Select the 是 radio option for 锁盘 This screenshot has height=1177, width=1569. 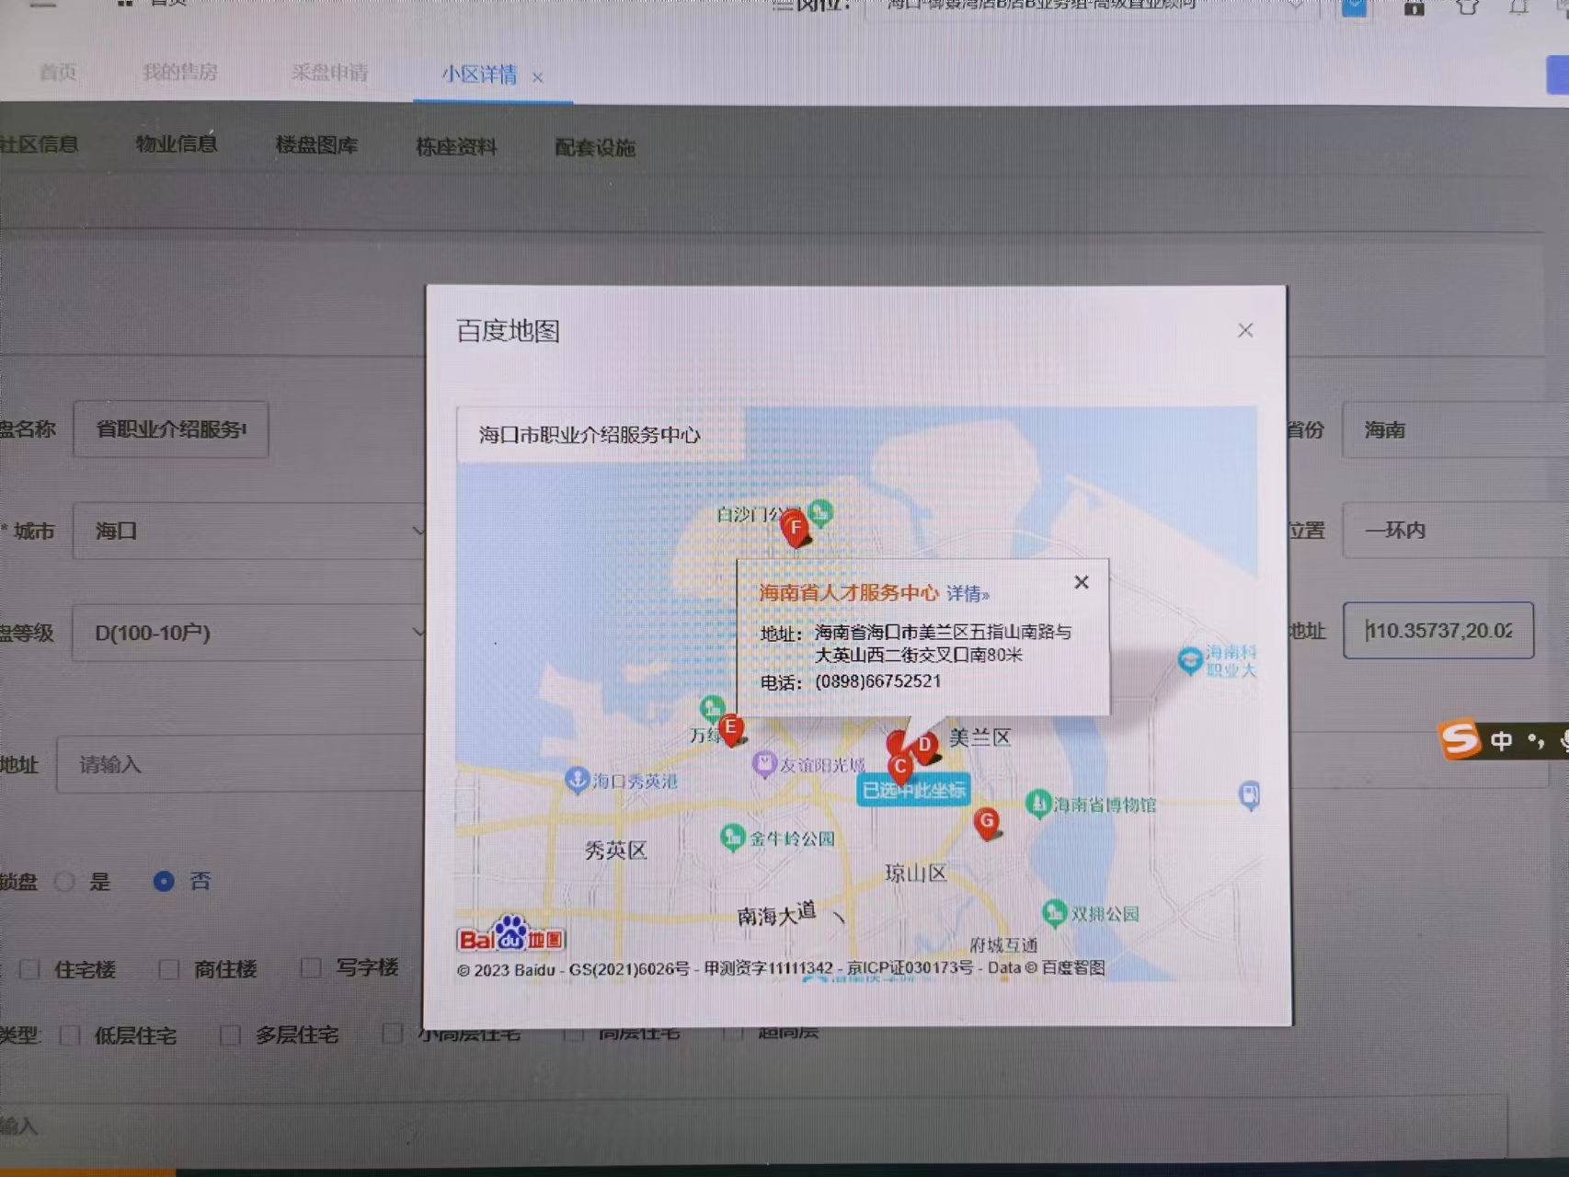pyautogui.click(x=65, y=882)
